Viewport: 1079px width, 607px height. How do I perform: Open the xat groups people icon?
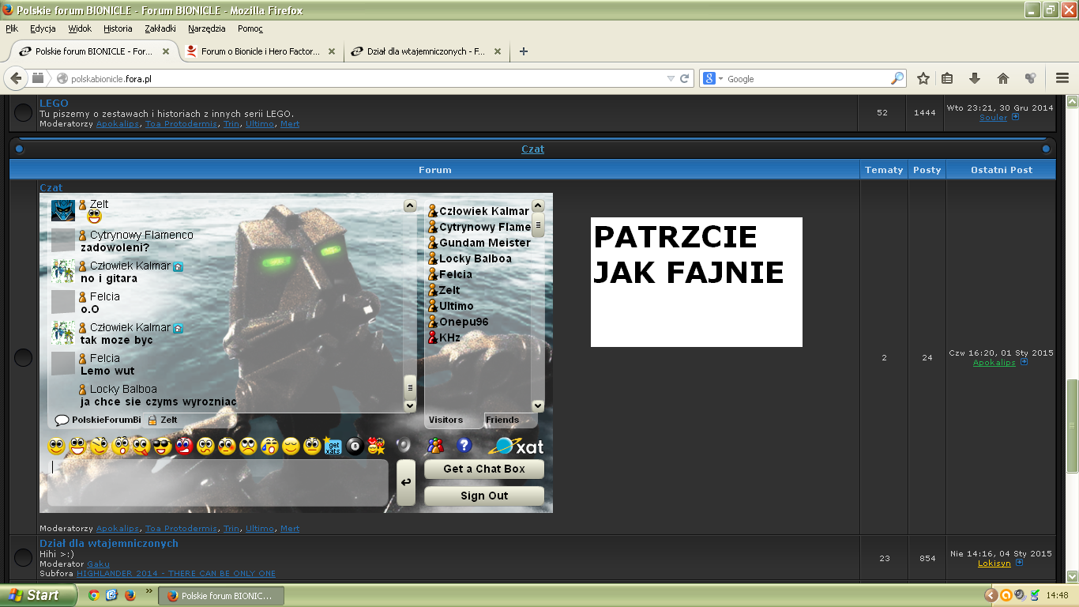click(435, 445)
